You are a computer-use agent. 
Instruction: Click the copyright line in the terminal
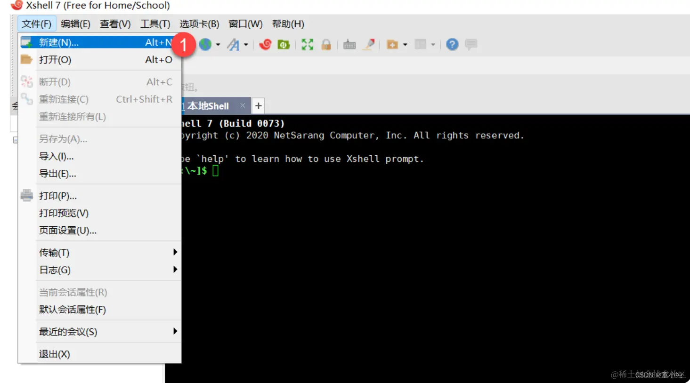[353, 136]
